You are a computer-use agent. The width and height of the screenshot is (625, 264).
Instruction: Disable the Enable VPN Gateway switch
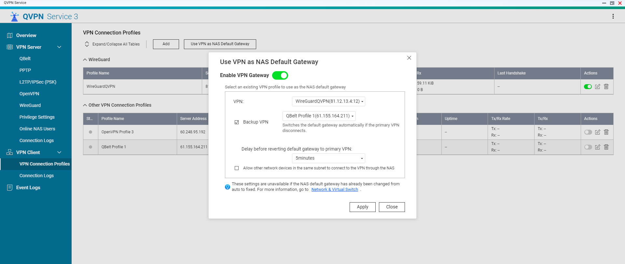tap(280, 75)
